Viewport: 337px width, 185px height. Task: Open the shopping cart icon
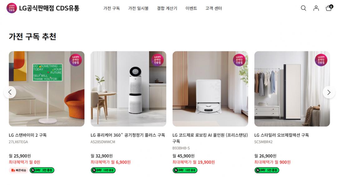(x=329, y=8)
